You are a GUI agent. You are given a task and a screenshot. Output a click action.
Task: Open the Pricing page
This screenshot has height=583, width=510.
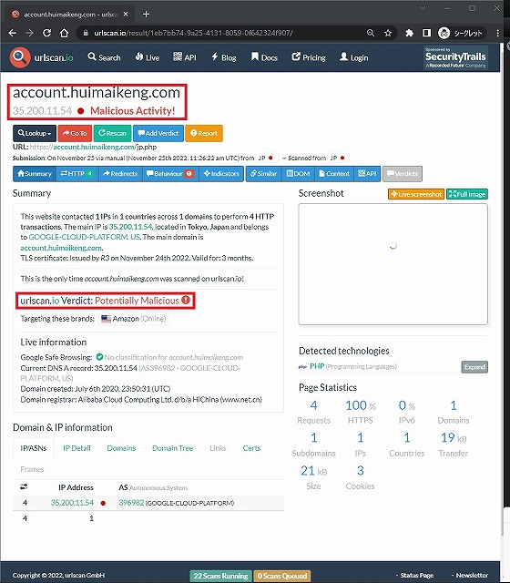pyautogui.click(x=309, y=57)
